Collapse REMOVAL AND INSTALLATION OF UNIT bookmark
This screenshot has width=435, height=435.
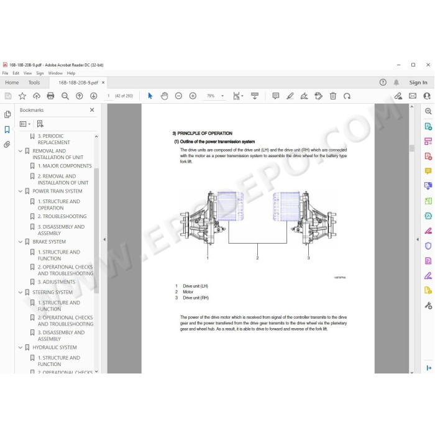pyautogui.click(x=21, y=151)
